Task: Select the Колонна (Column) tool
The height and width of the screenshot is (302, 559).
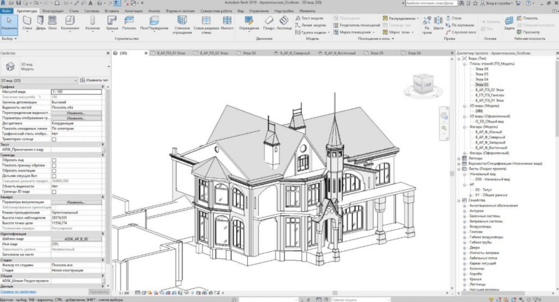Action: tap(92, 23)
